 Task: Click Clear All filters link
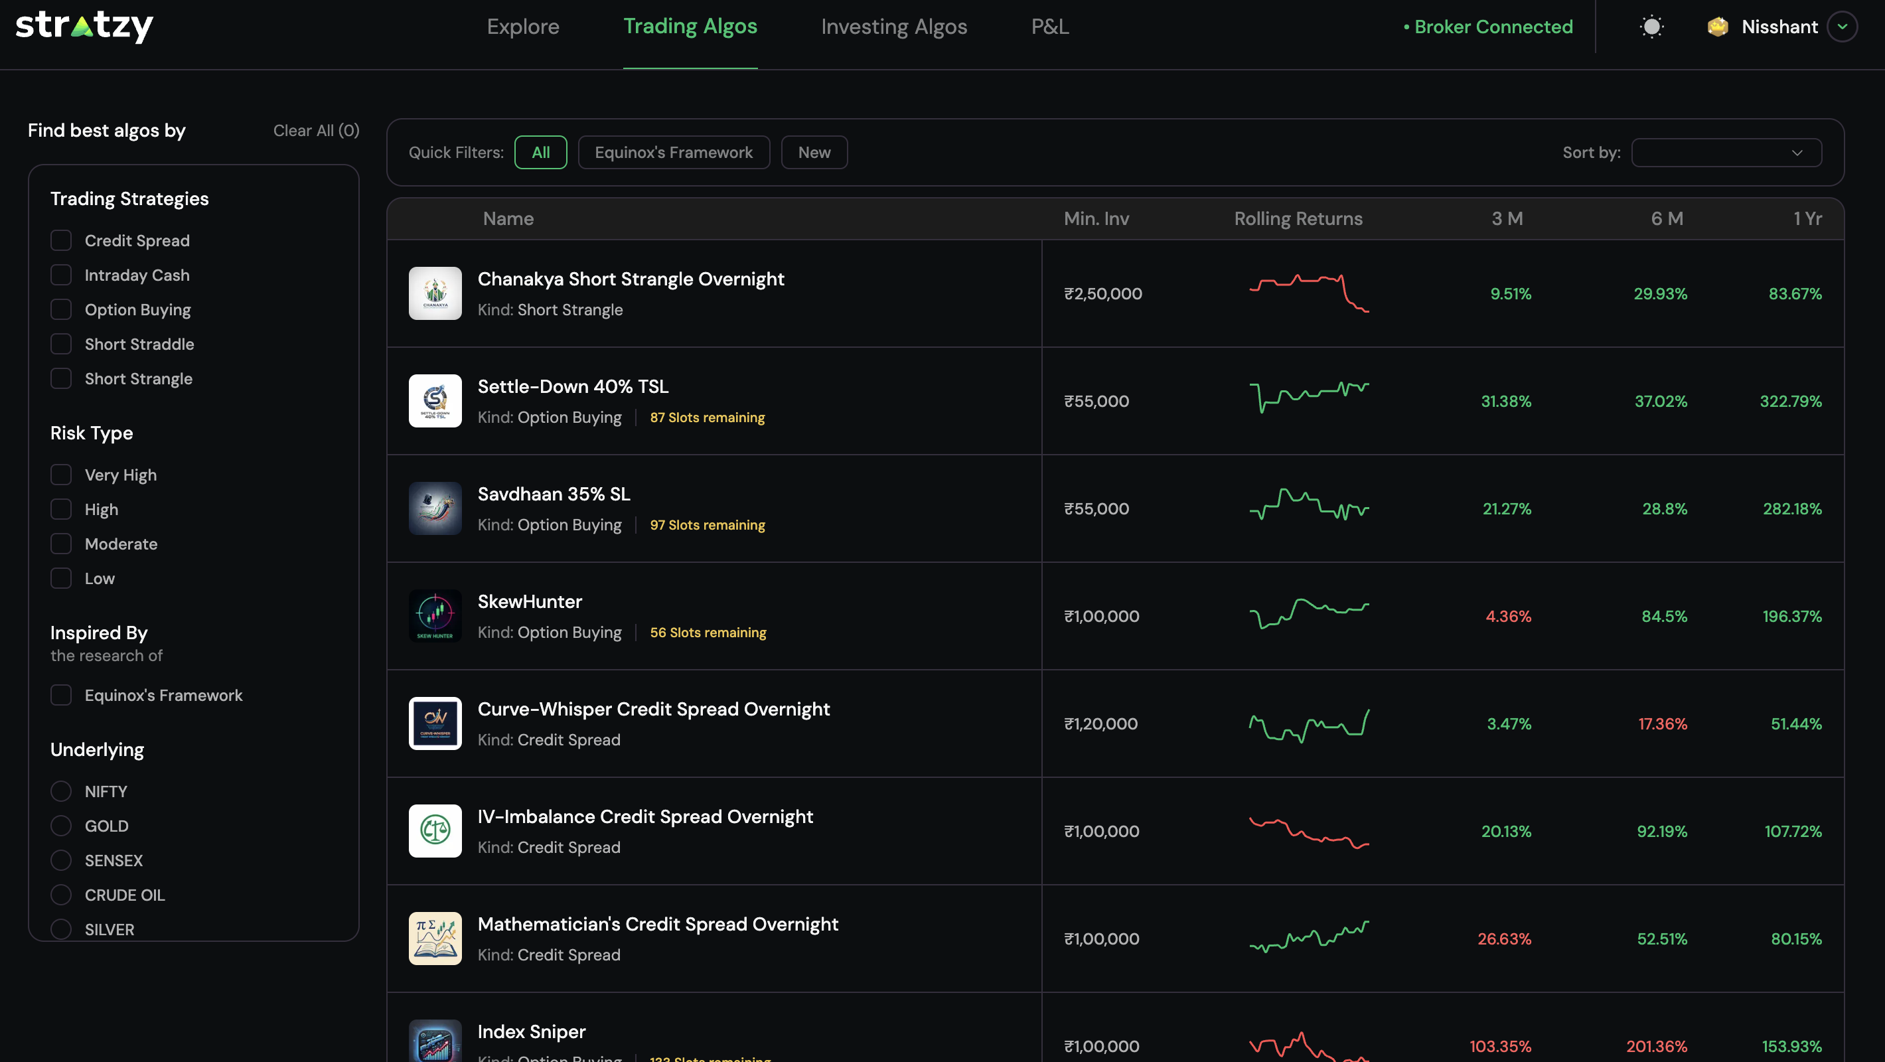[315, 130]
